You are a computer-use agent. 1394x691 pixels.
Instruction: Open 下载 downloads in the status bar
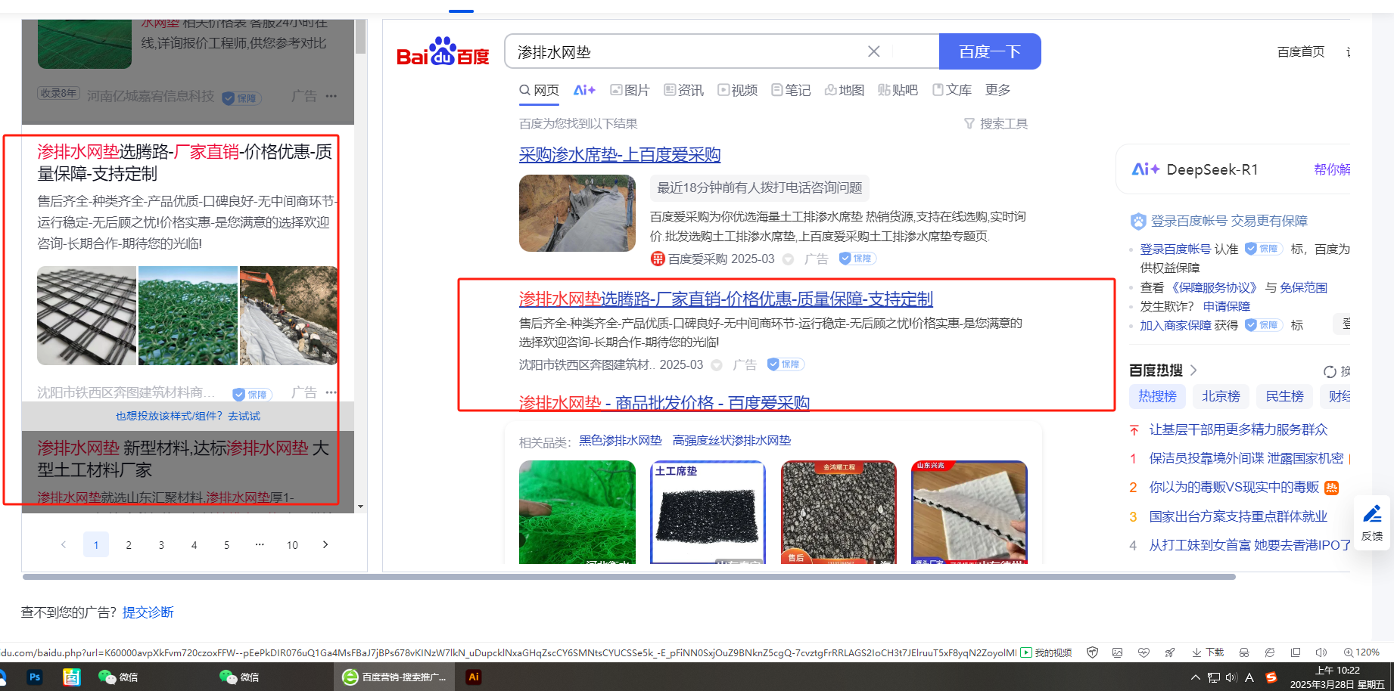coord(1208,652)
